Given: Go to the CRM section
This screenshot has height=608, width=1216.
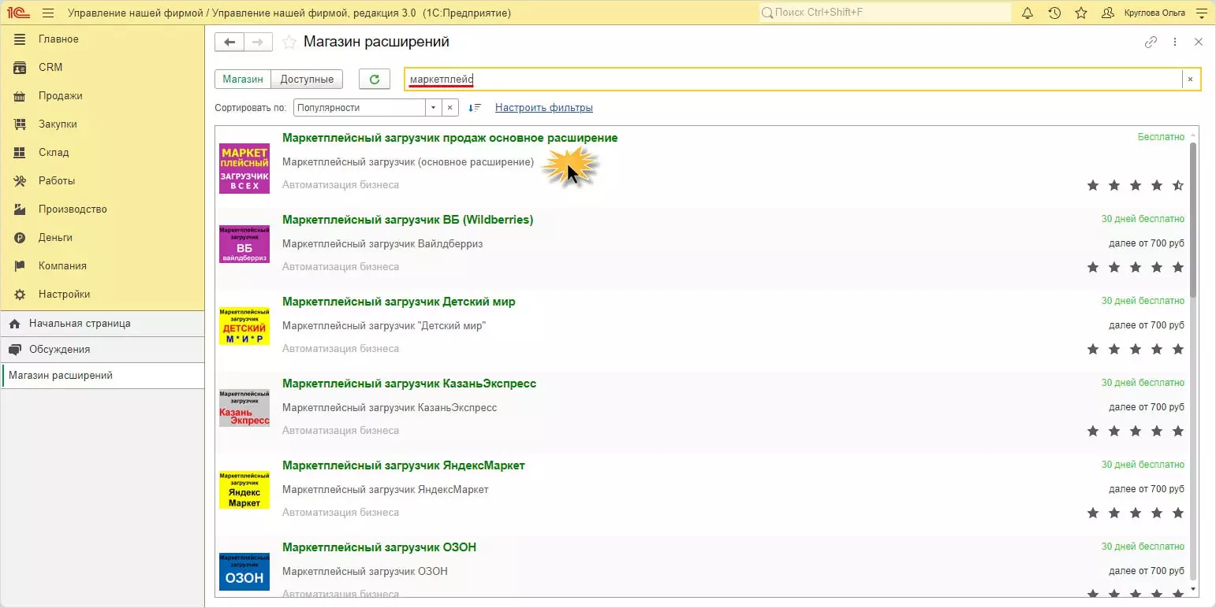Looking at the screenshot, I should [x=102, y=68].
